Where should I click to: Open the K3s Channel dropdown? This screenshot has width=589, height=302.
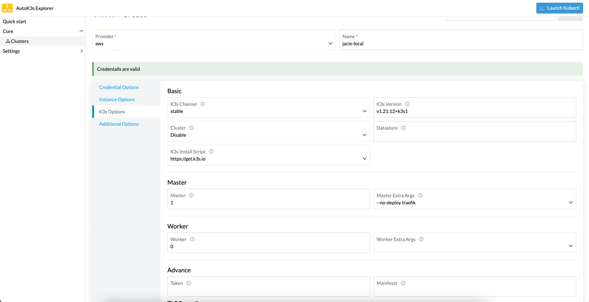(x=269, y=108)
